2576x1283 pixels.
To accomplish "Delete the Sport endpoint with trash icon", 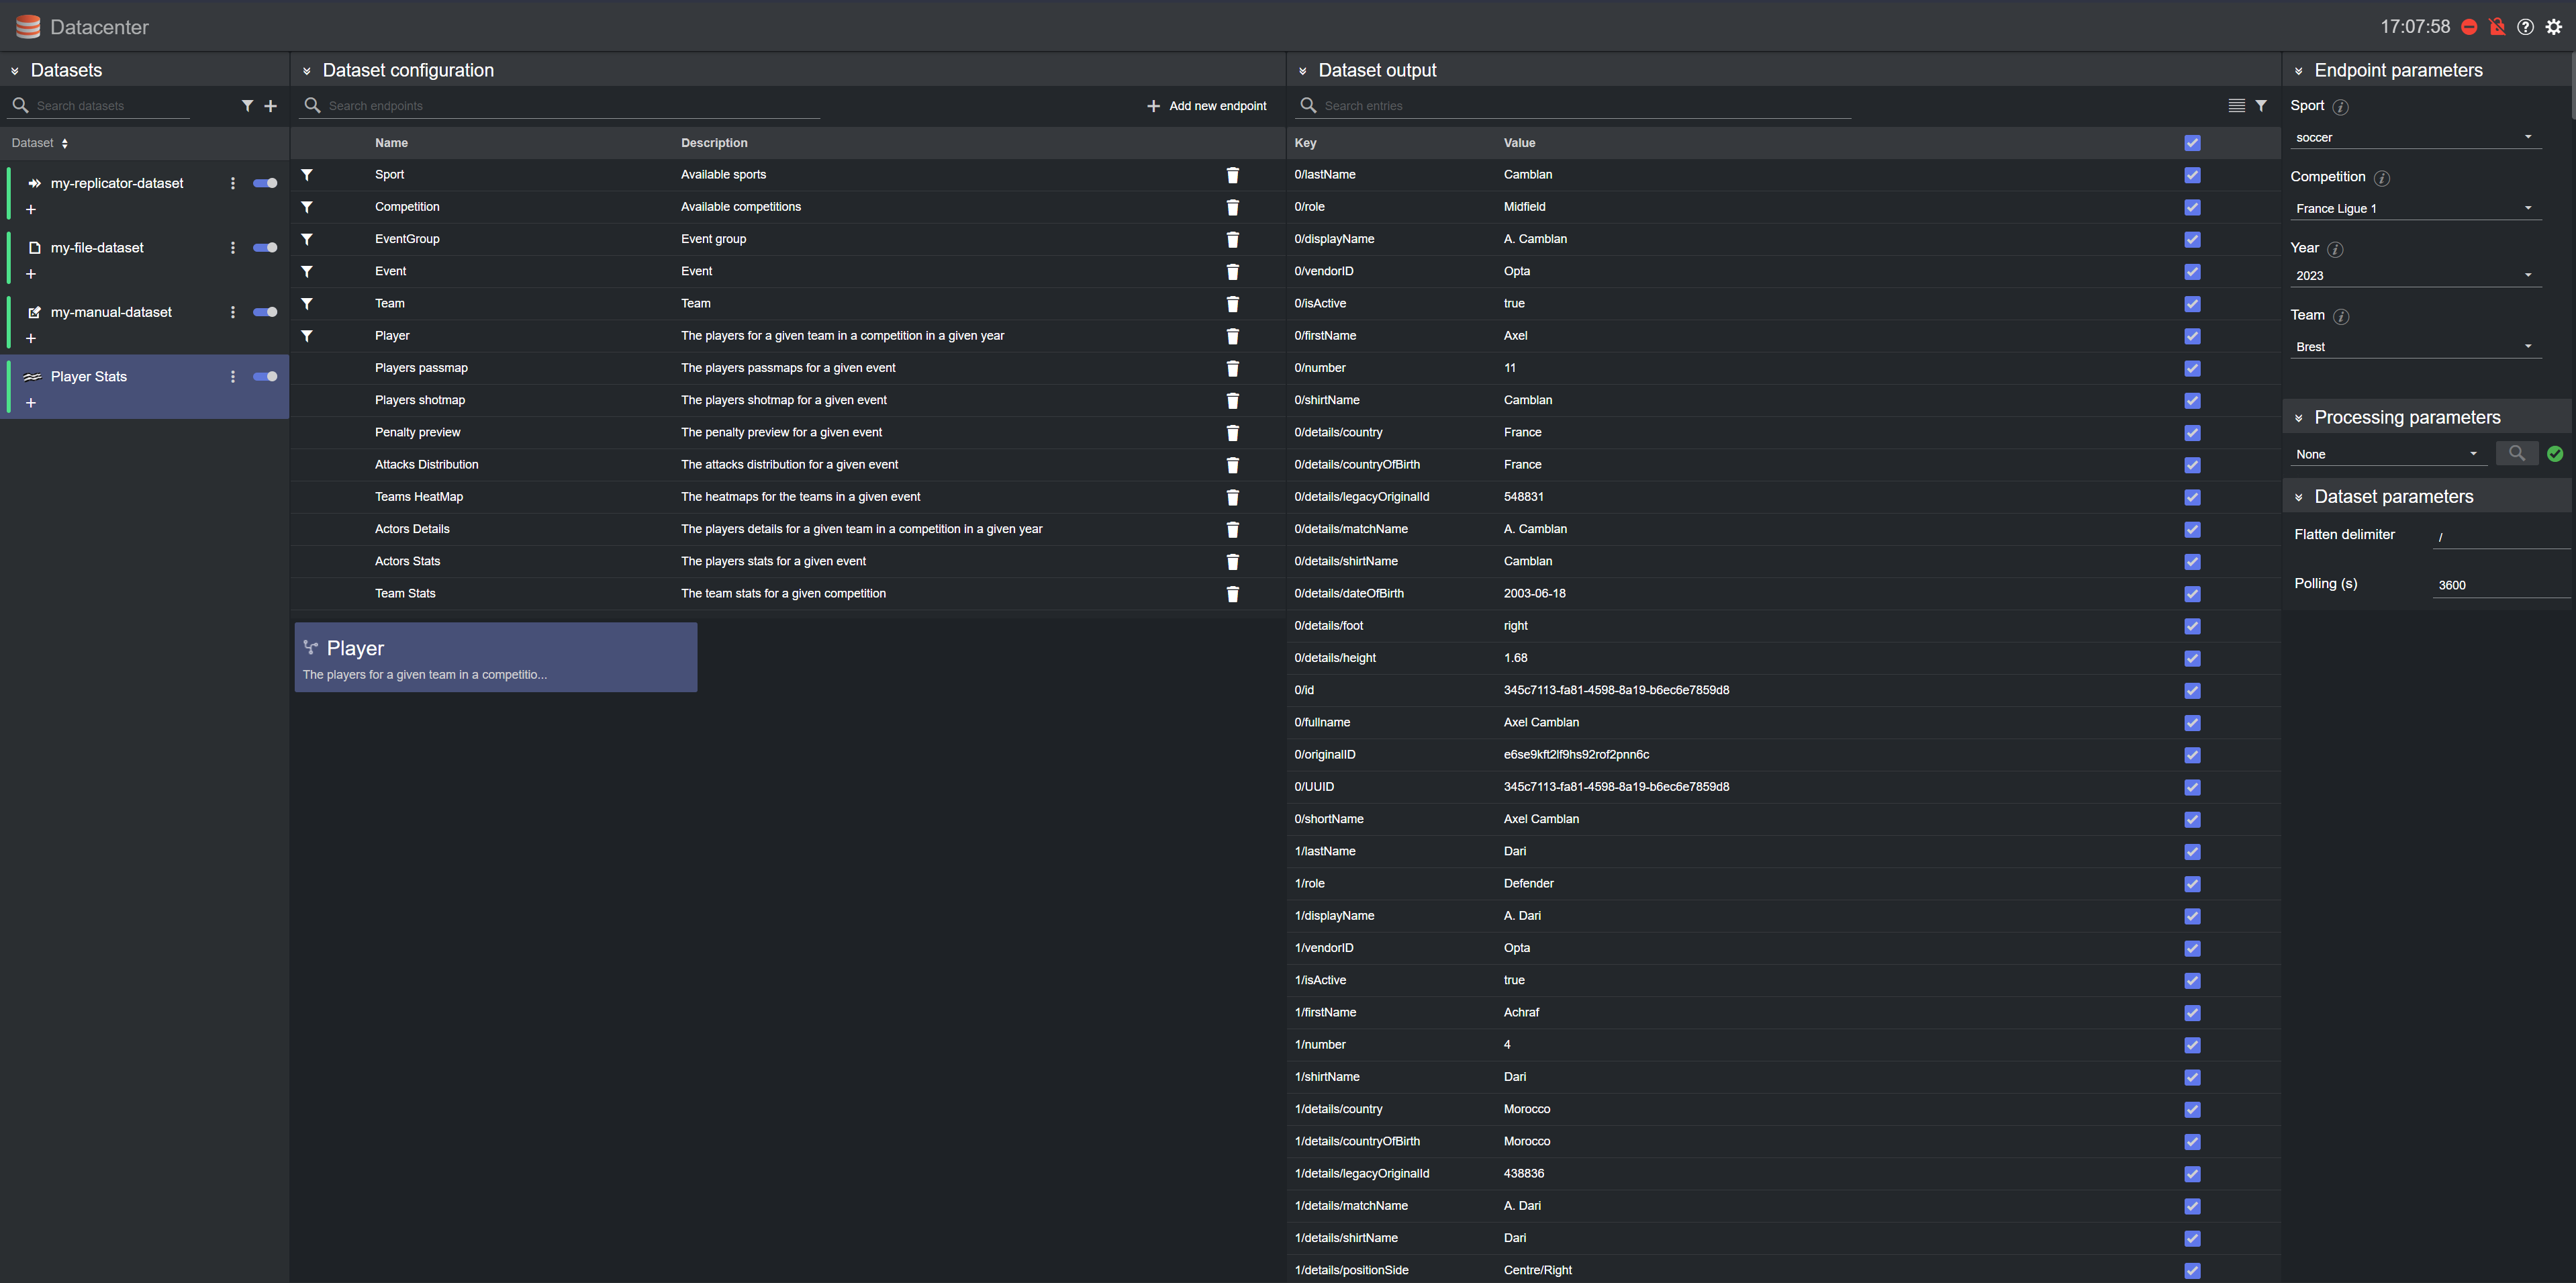I will (x=1232, y=175).
